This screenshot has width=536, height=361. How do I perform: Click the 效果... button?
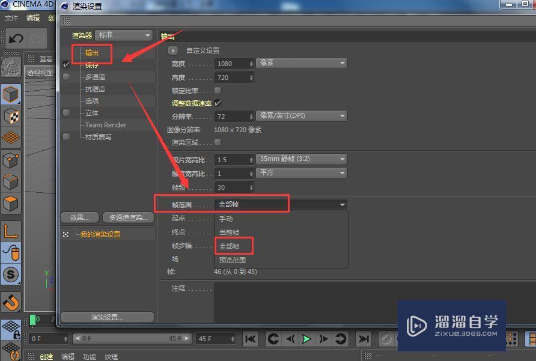point(79,217)
